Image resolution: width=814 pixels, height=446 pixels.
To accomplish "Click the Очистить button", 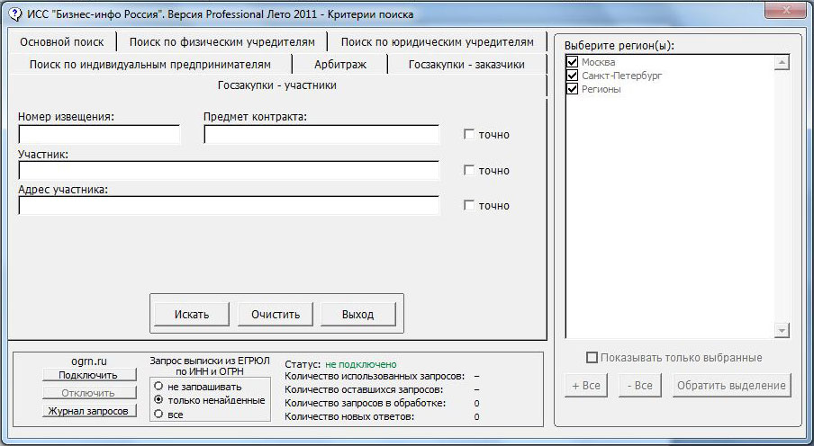I will (276, 314).
